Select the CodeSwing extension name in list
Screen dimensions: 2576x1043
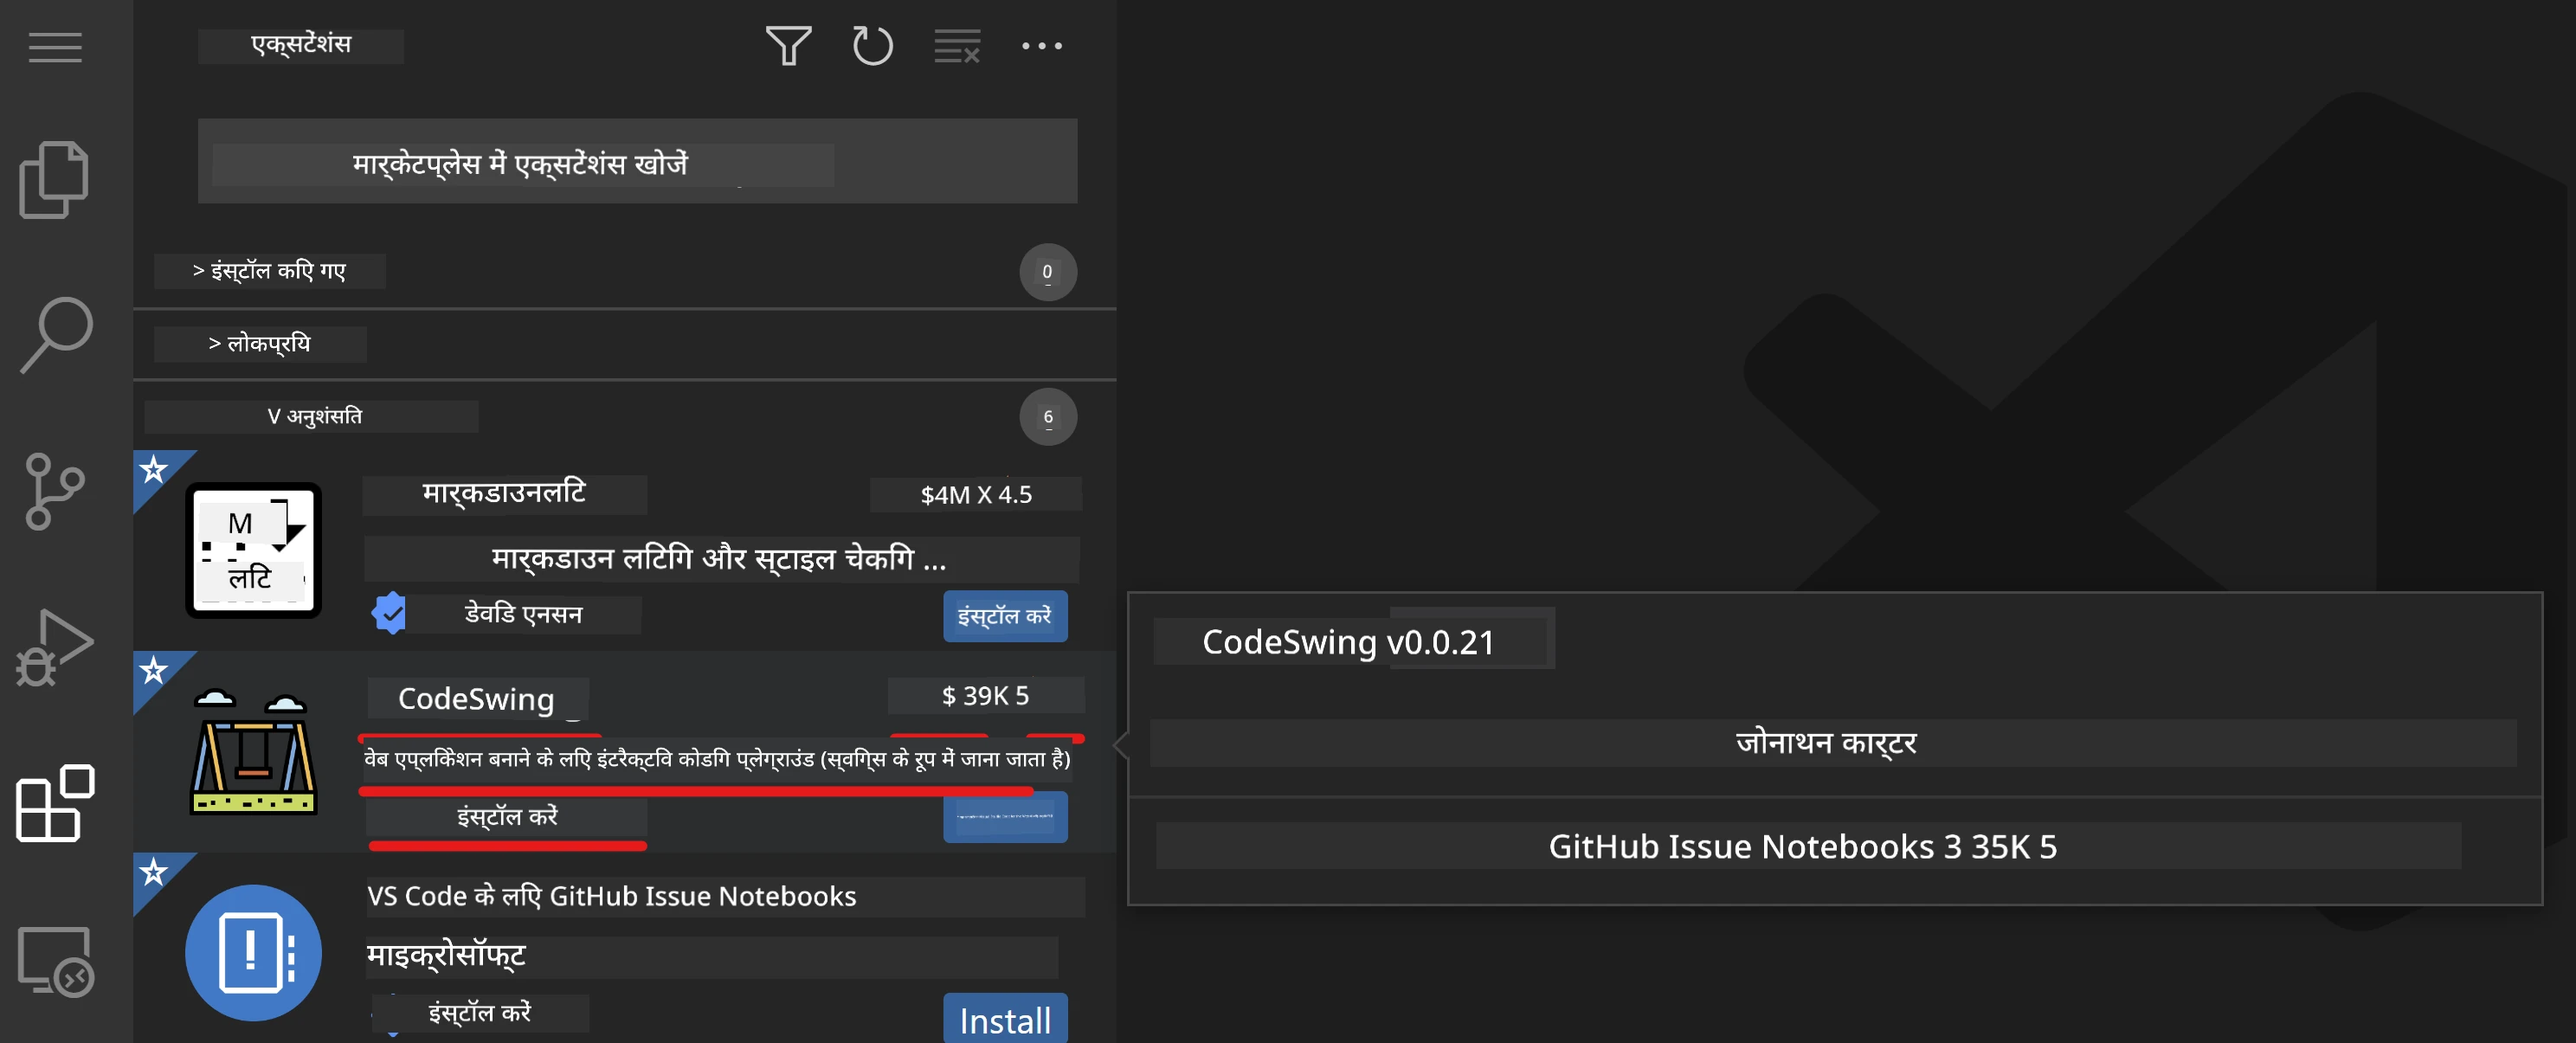tap(477, 698)
